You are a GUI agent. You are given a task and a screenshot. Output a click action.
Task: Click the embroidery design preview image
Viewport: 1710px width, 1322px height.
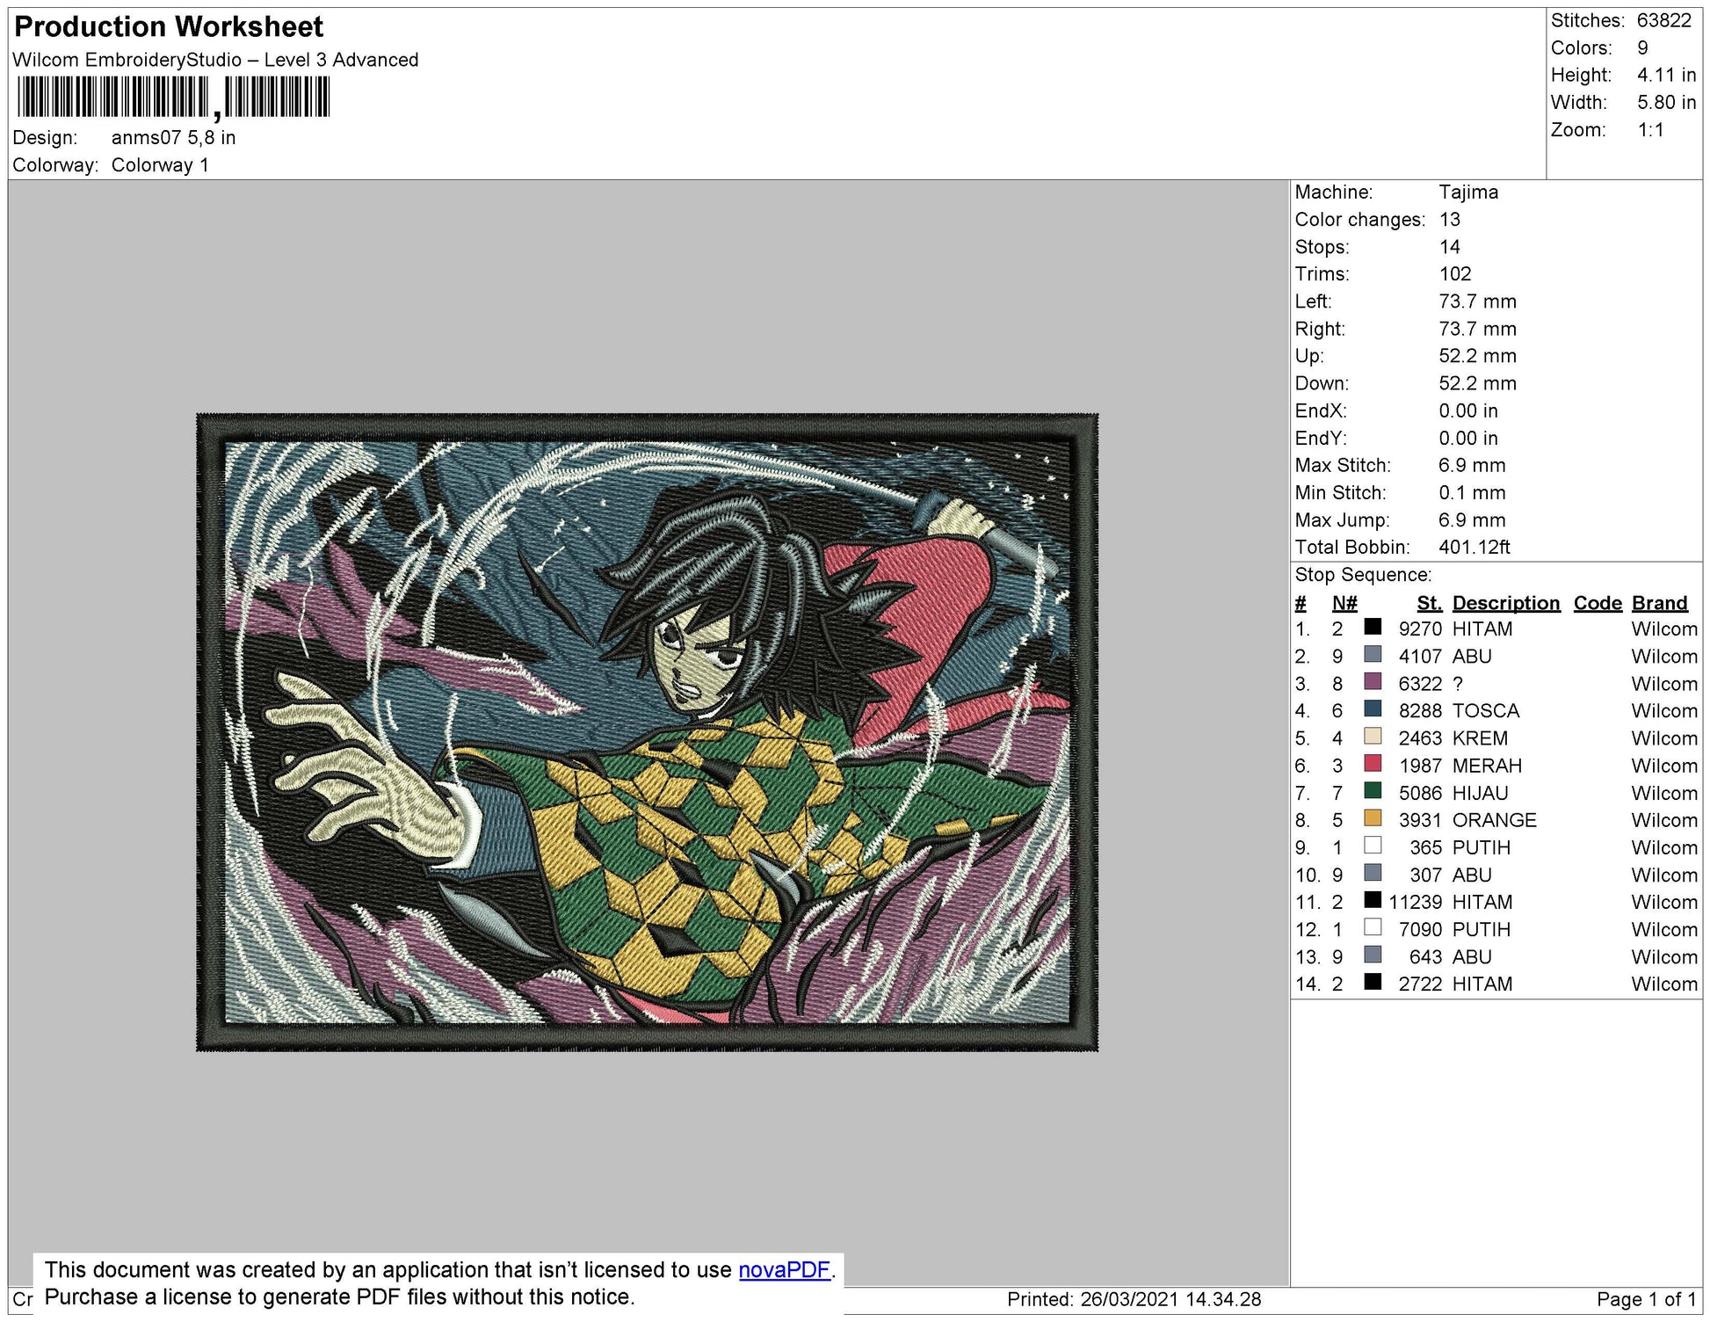[647, 732]
